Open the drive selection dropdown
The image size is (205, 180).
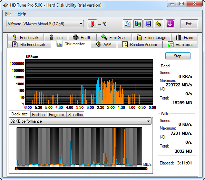point(45,24)
